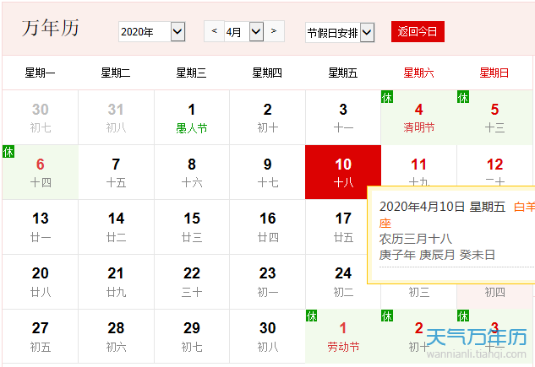Click the 返回今日 button
This screenshot has width=535, height=367.
point(418,32)
